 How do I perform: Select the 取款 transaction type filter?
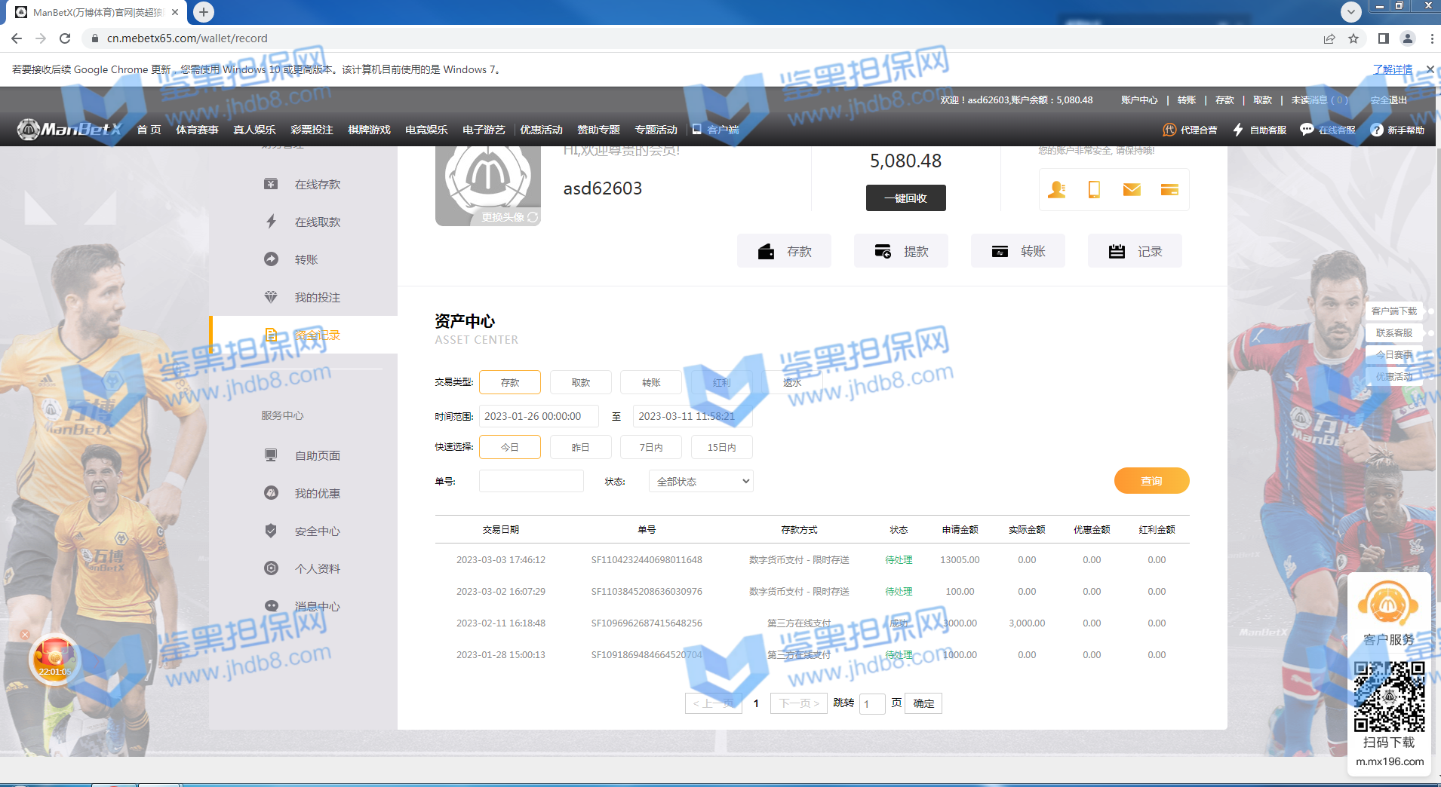point(581,383)
